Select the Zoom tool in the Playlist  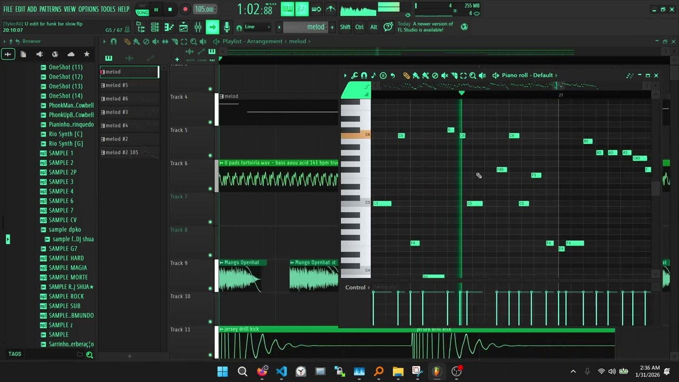(x=194, y=41)
